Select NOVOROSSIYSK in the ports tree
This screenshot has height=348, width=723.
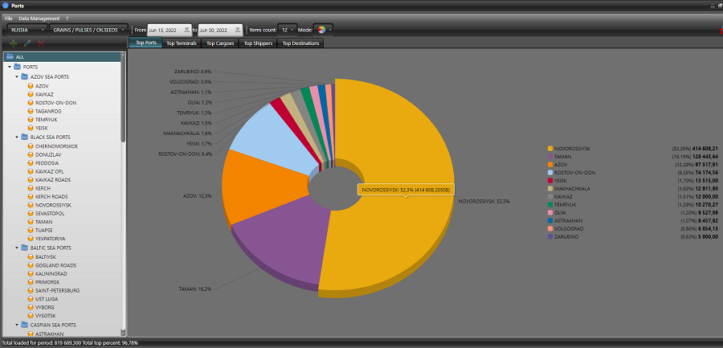point(53,205)
